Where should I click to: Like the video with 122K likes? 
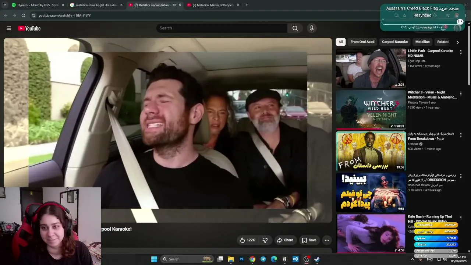coord(247,240)
